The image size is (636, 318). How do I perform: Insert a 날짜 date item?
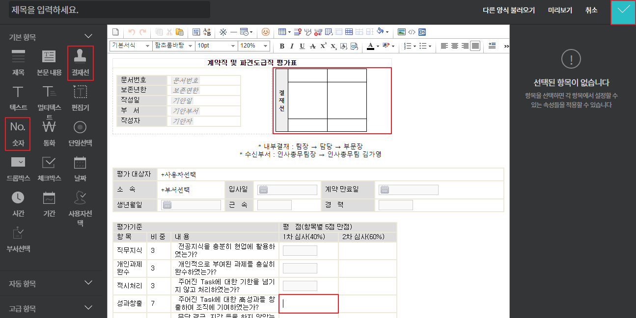click(80, 169)
